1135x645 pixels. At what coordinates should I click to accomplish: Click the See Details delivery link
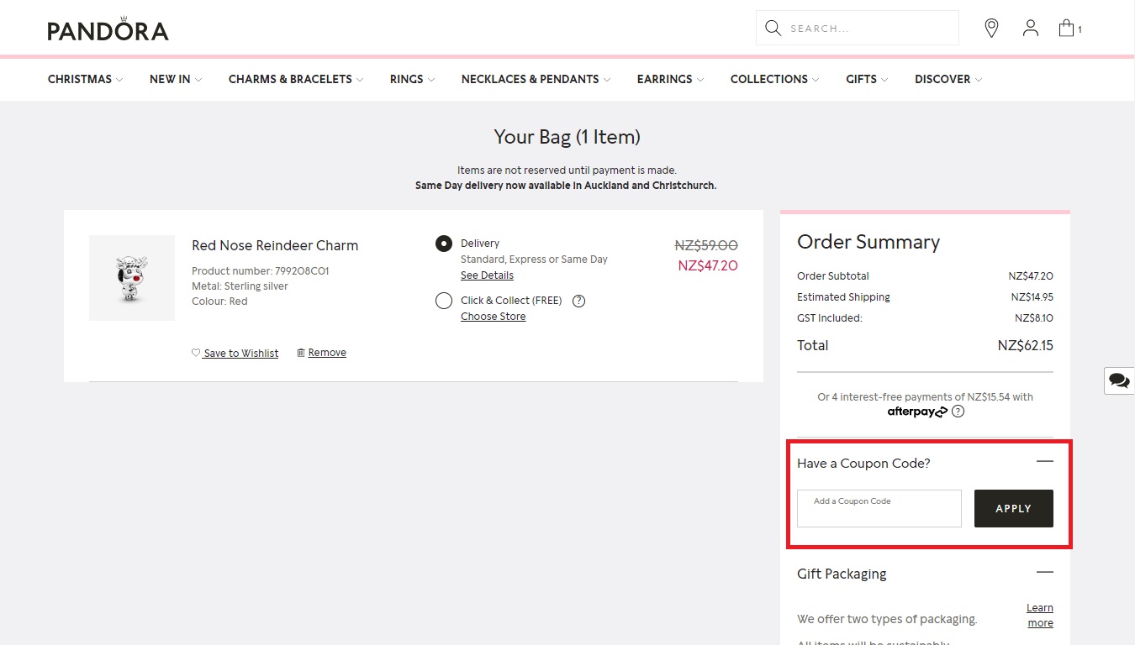click(x=487, y=275)
